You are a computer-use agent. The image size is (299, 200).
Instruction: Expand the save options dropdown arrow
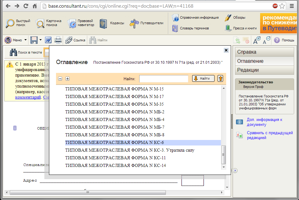click(40, 40)
